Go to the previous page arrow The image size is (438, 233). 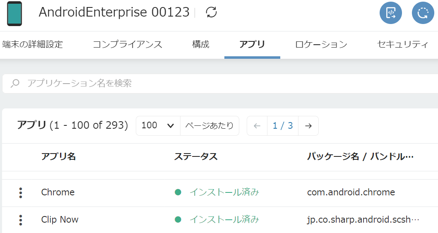(257, 126)
